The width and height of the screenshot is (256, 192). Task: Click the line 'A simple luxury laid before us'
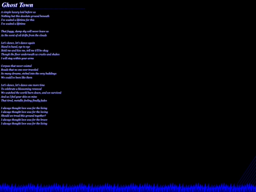18,12
